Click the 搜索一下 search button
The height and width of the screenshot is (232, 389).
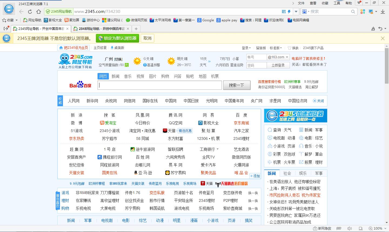click(x=236, y=85)
